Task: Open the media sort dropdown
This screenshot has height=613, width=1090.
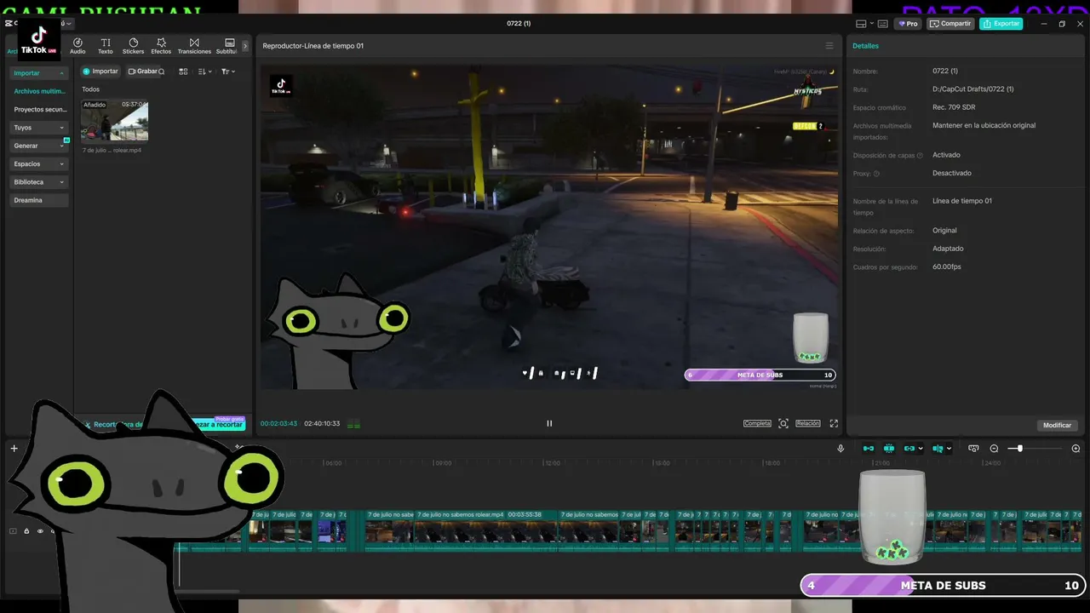Action: pyautogui.click(x=204, y=72)
